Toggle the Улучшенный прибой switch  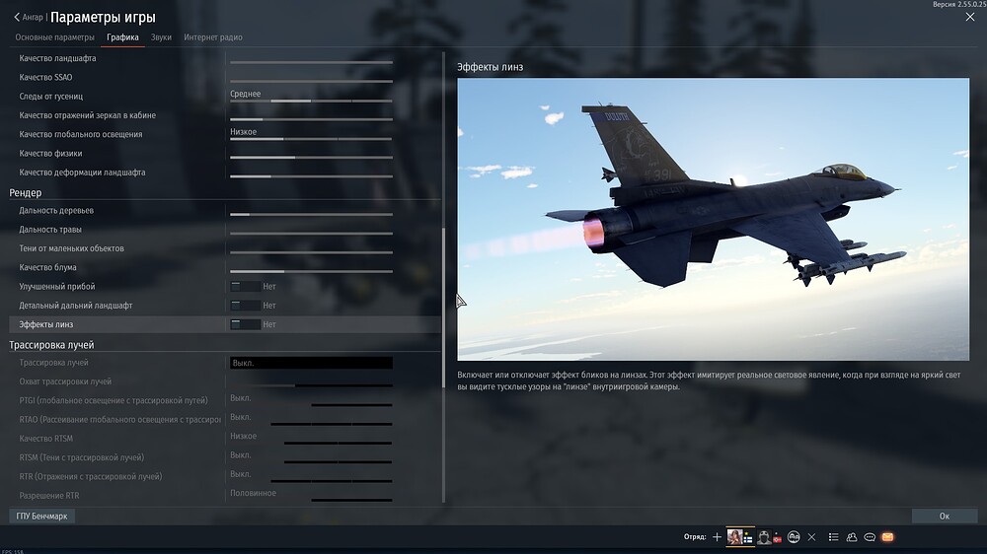(245, 287)
